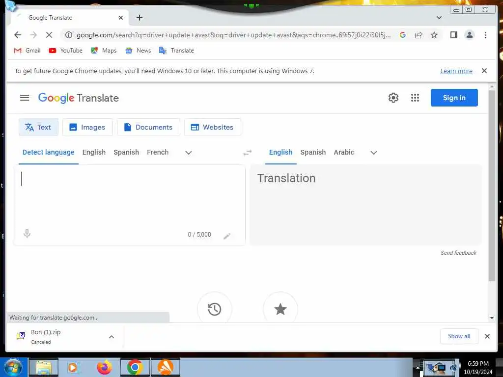Screen dimensions: 503x377
Task: Start voice input with the microphone
Action: 28,233
